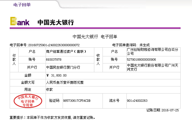192x125 pixels.
Task: Select the 电子回单 tab
Action: coord(22,5)
